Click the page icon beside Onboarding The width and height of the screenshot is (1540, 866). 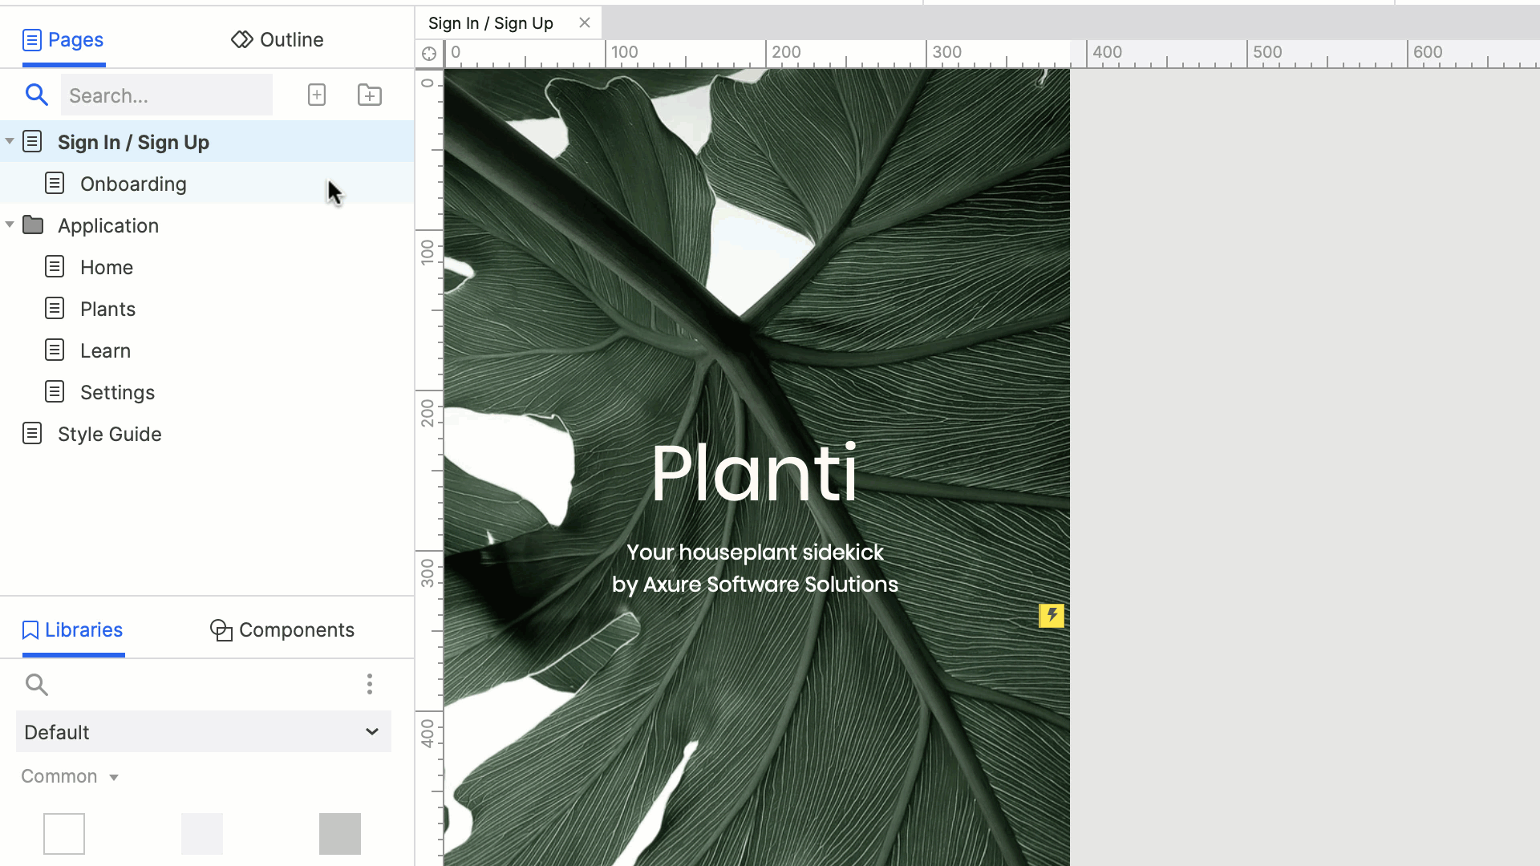tap(55, 183)
